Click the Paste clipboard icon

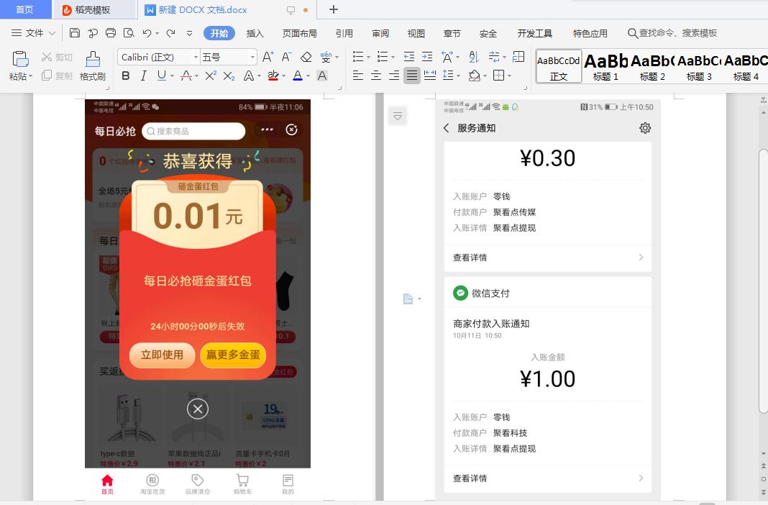coord(20,59)
